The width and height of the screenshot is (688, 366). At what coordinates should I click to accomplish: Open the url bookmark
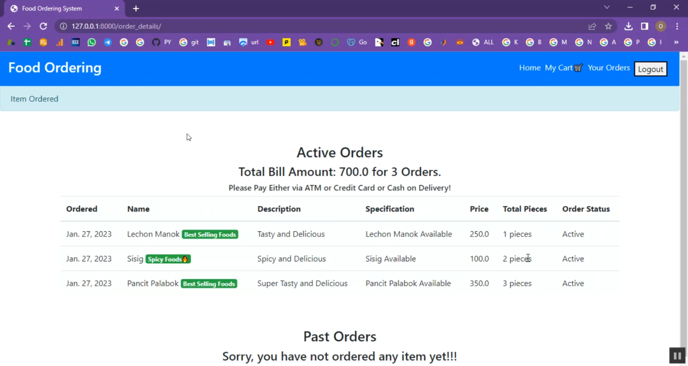point(249,42)
